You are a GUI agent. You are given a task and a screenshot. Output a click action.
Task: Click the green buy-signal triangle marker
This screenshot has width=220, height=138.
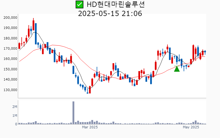[177, 69]
